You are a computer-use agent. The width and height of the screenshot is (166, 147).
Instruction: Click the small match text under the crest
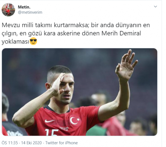point(64,128)
